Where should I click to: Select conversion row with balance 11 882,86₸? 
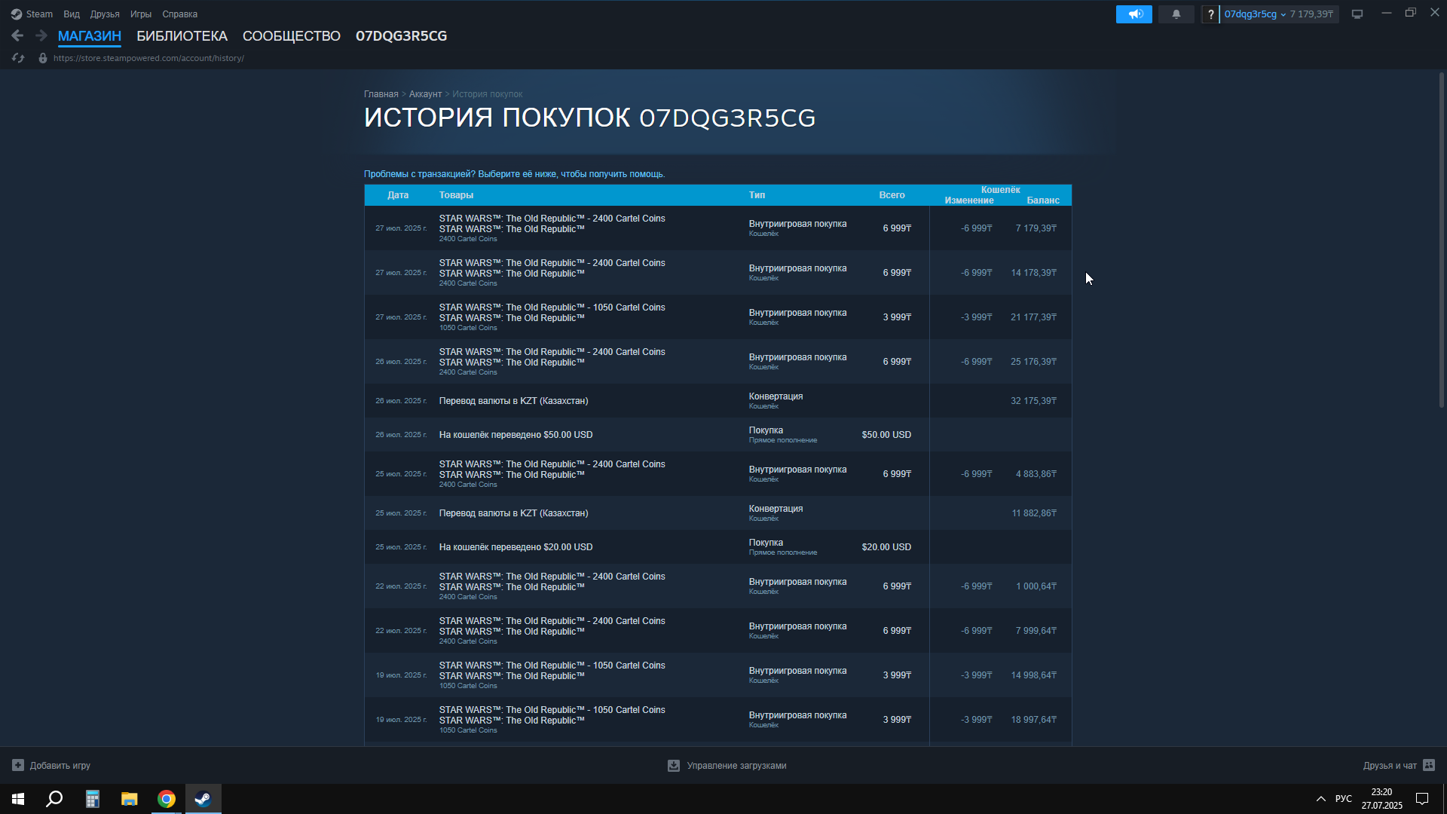coord(717,513)
